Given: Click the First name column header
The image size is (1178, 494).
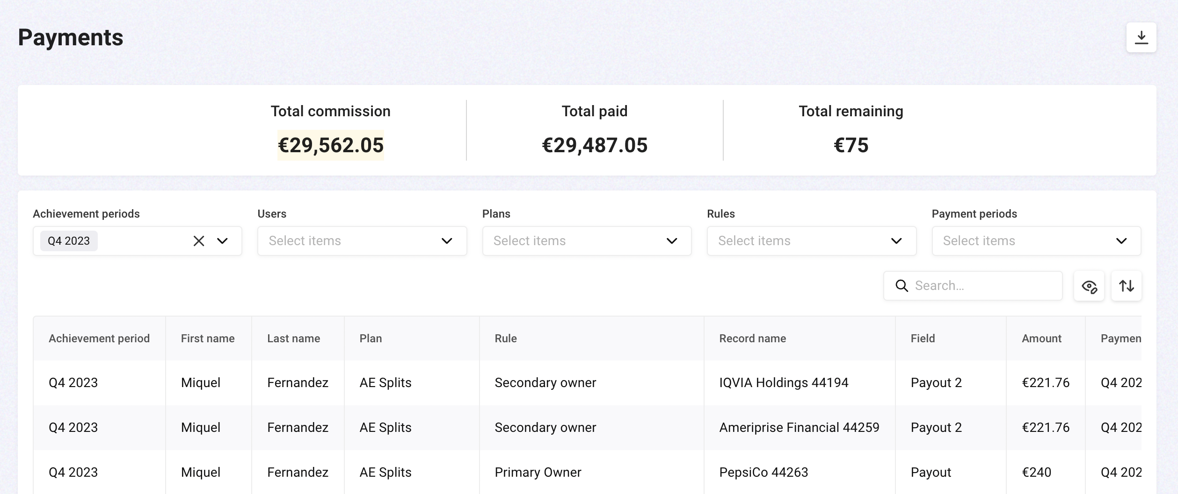Looking at the screenshot, I should [208, 339].
